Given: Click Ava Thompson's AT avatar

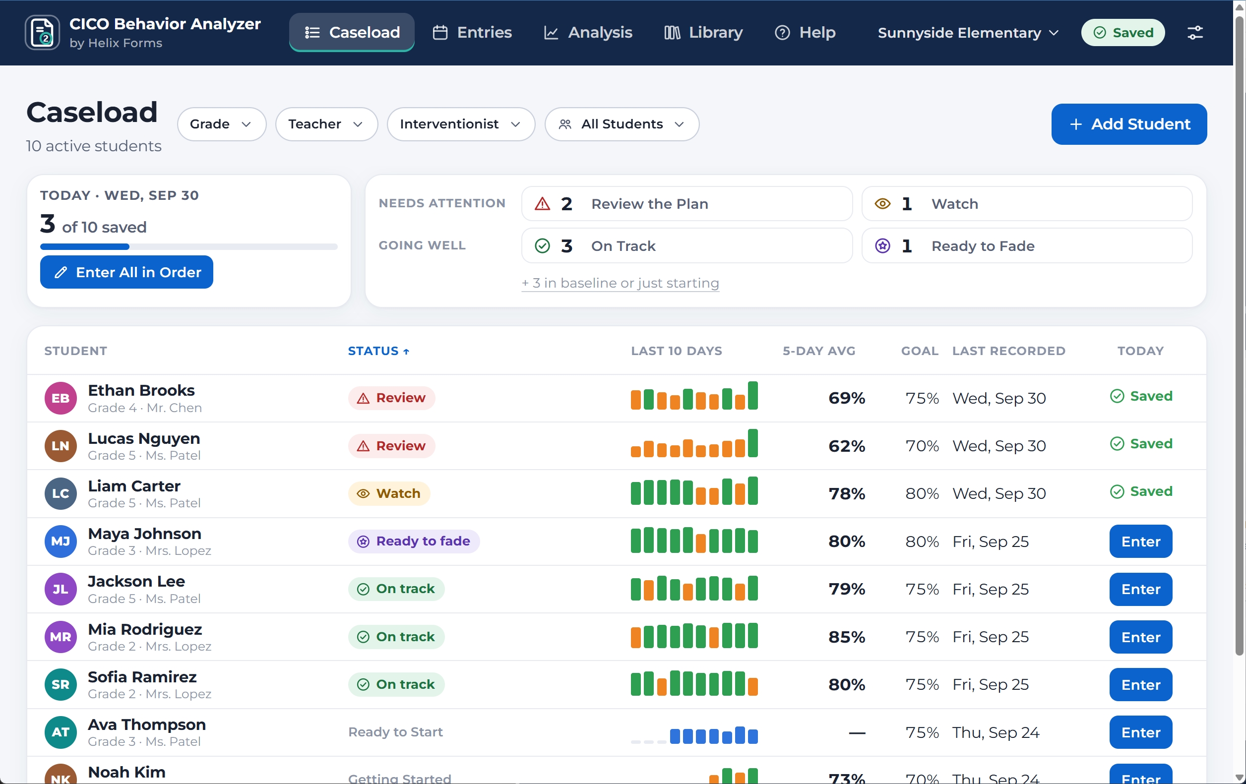Looking at the screenshot, I should (x=61, y=732).
